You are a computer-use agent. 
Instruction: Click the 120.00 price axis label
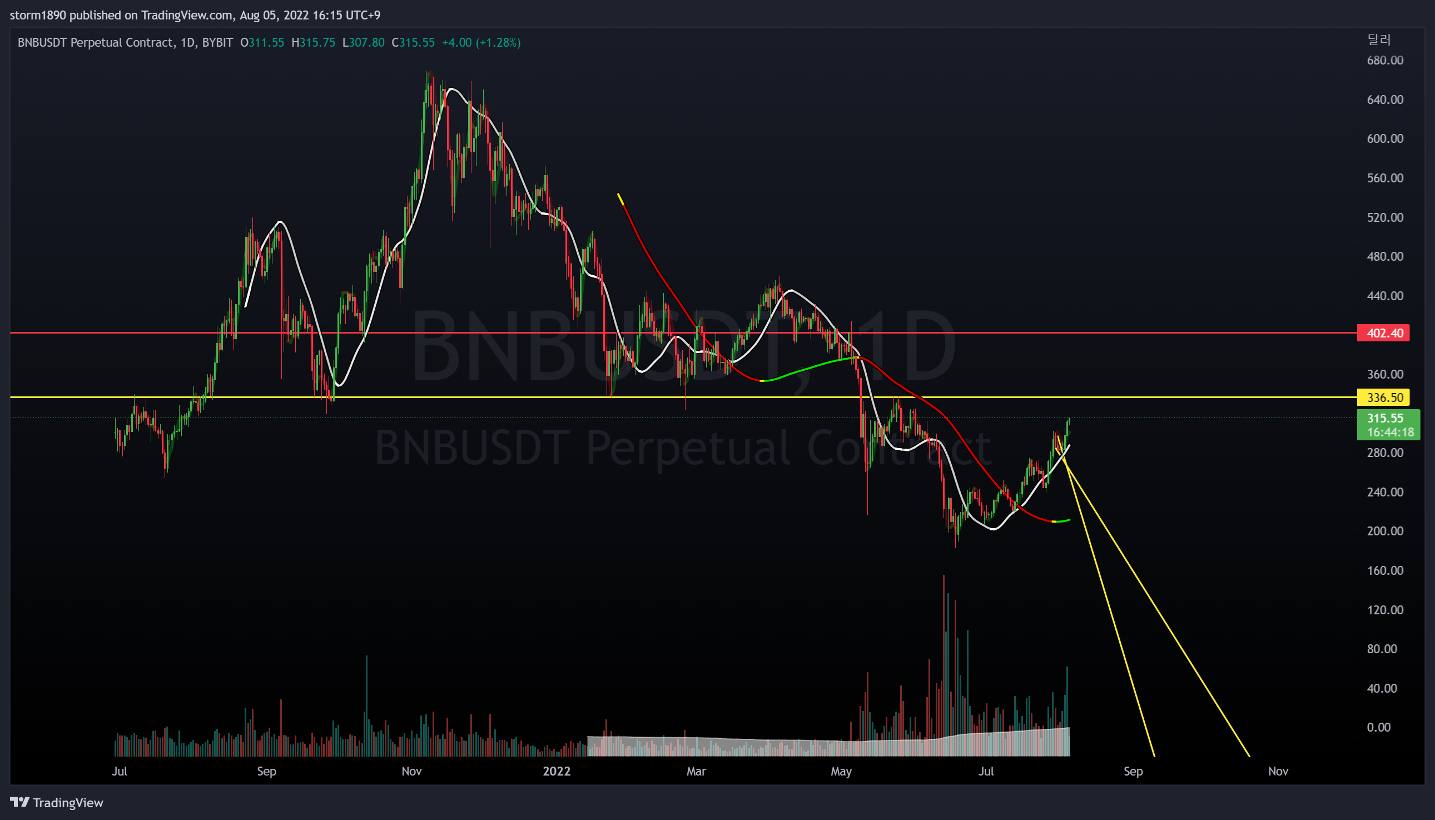point(1385,610)
